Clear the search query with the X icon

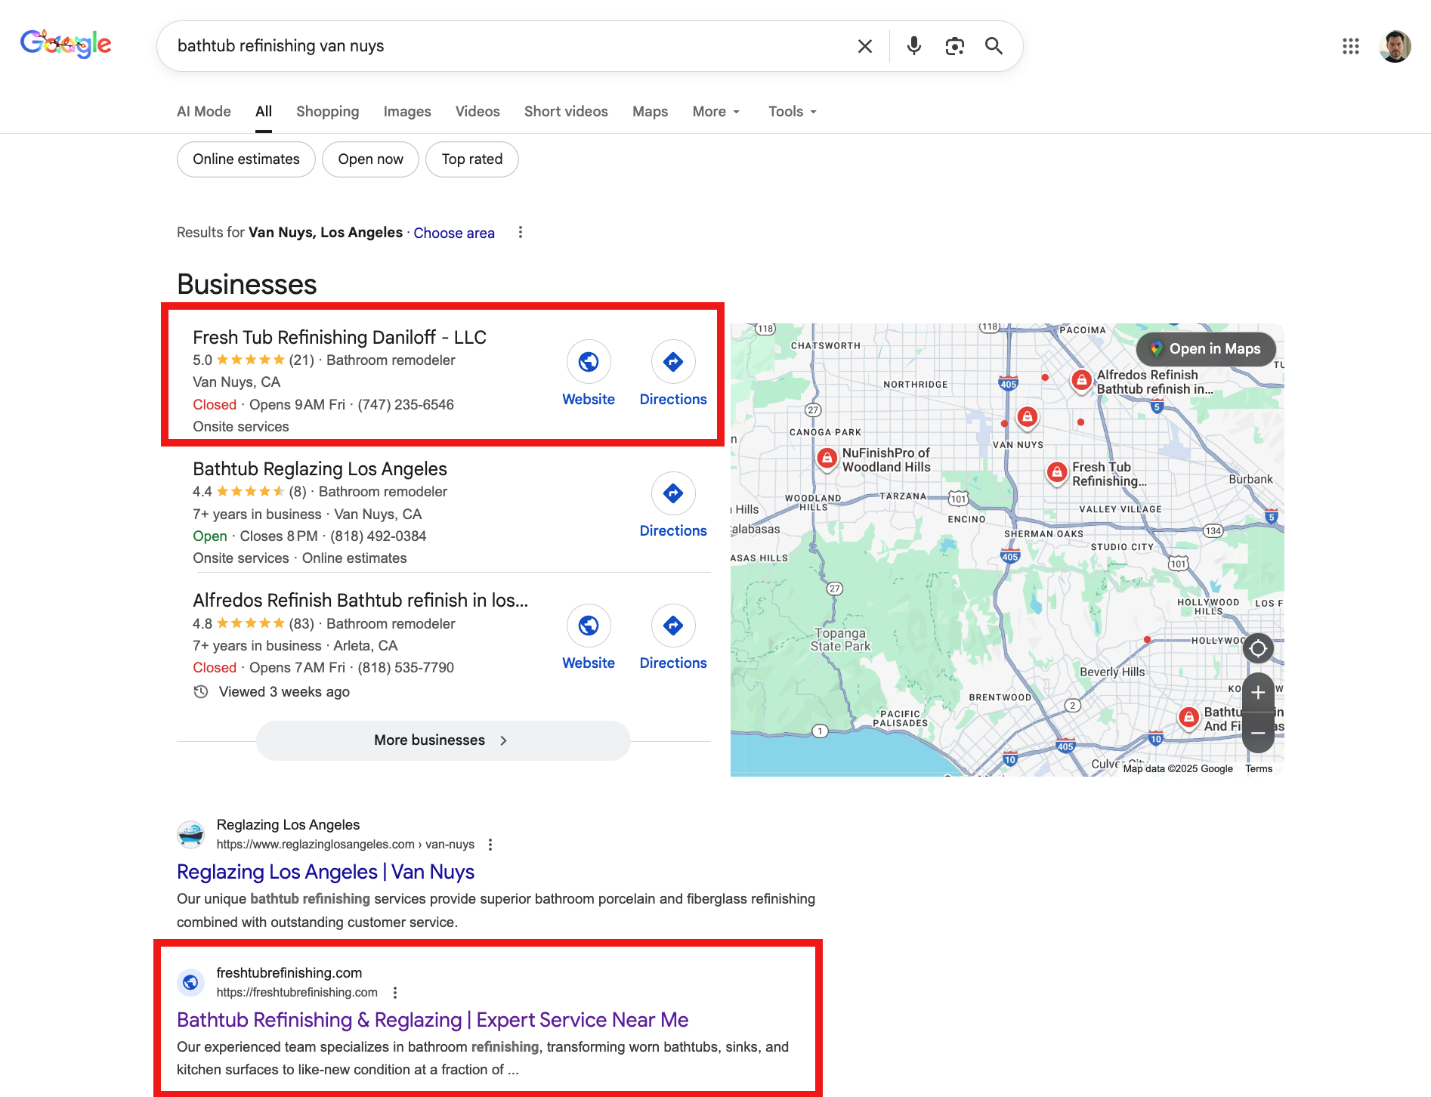pyautogui.click(x=864, y=45)
